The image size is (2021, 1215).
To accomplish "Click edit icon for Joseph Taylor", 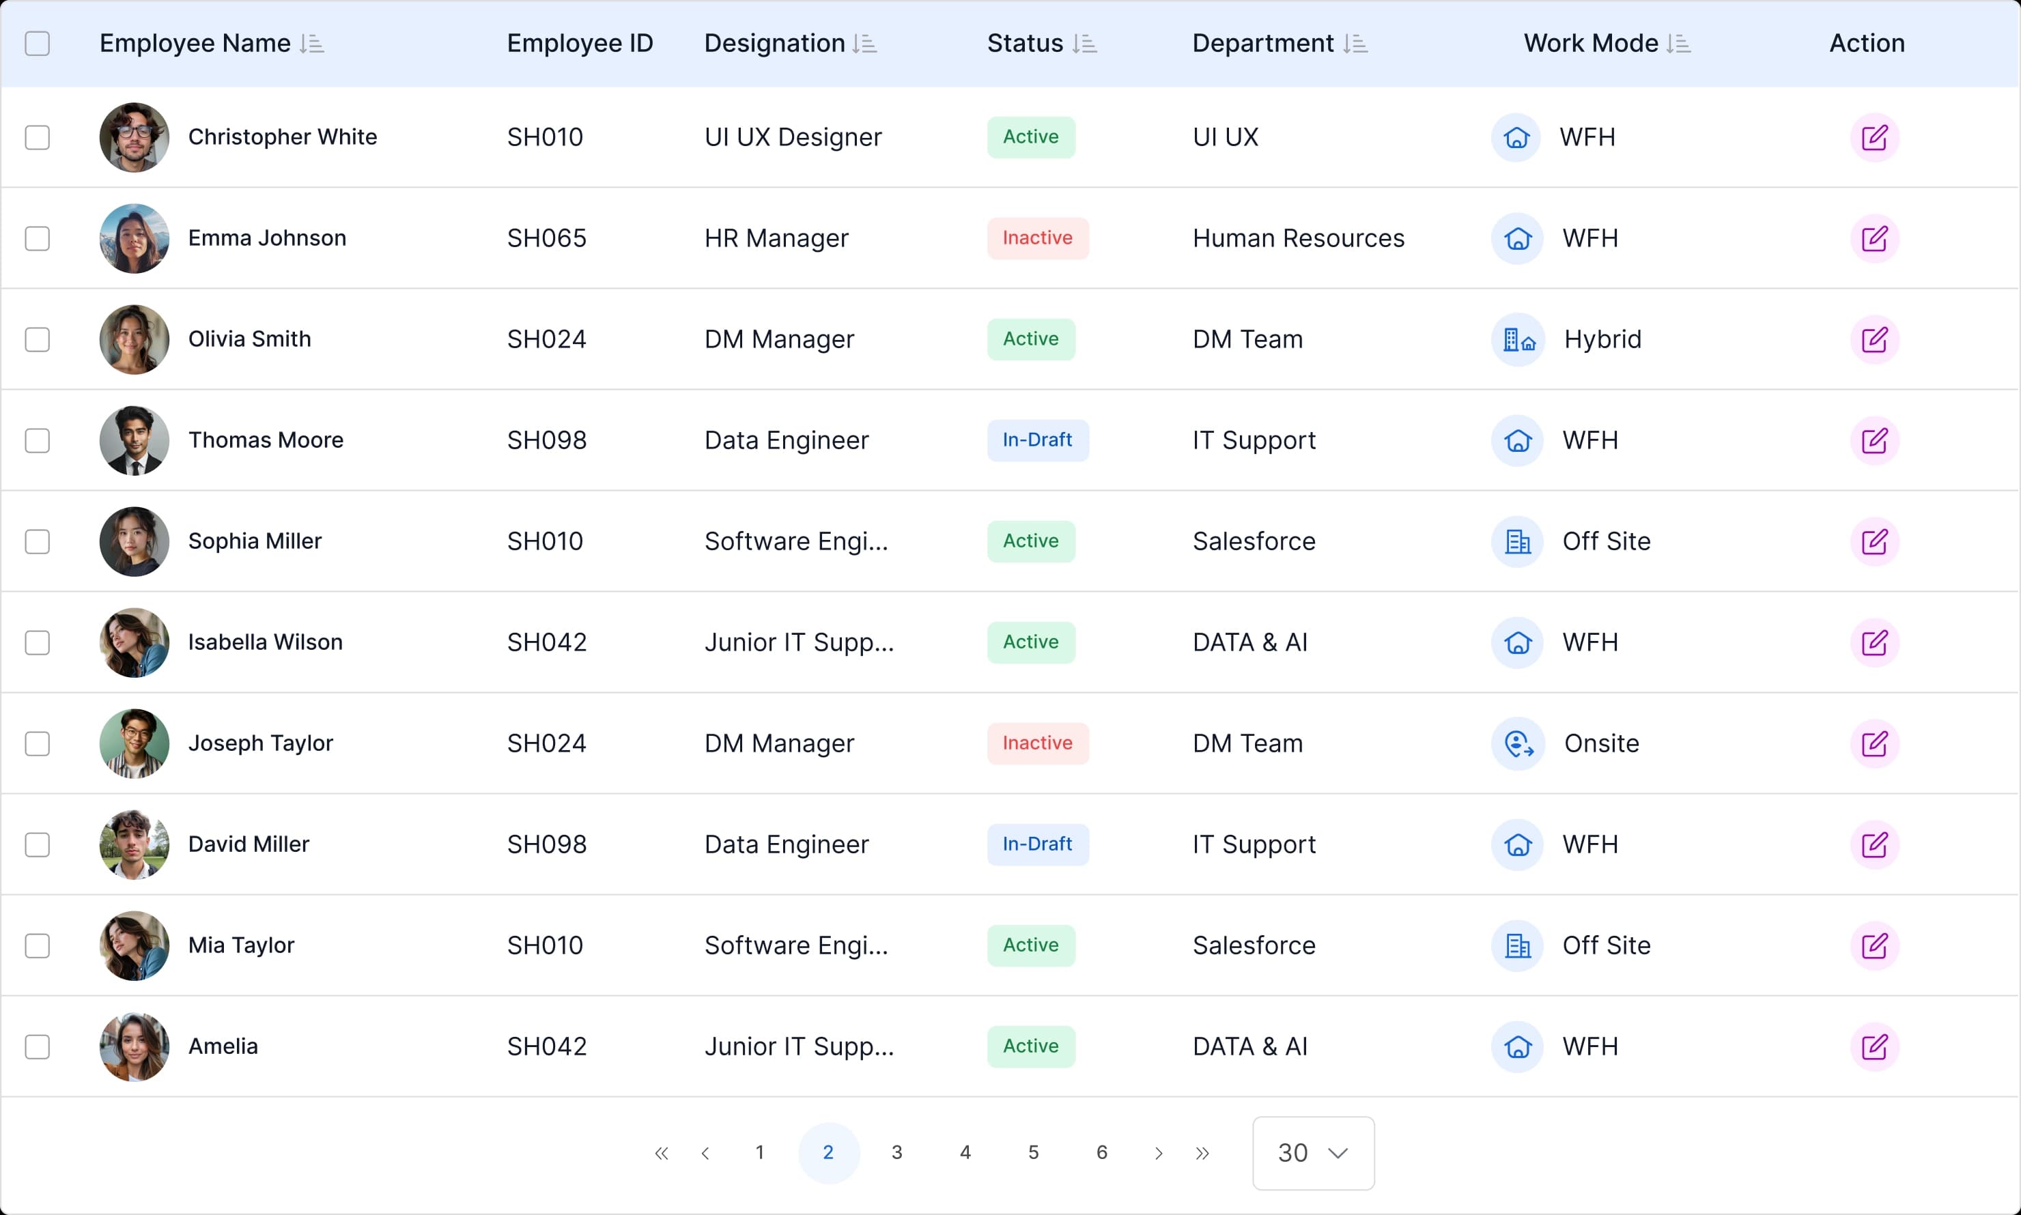I will [x=1874, y=743].
